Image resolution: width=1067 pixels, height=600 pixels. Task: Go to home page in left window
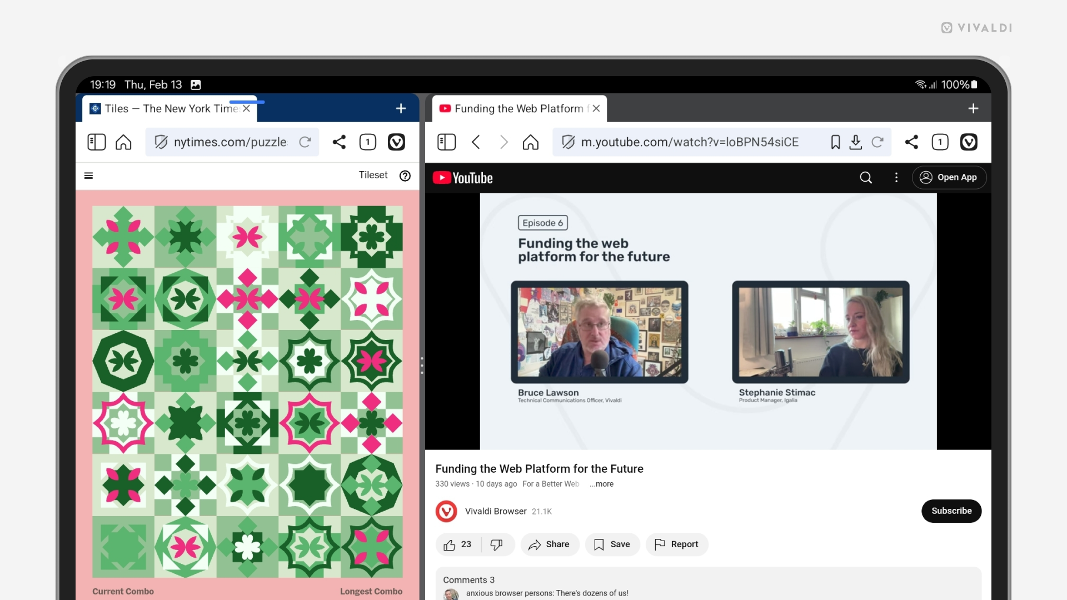[123, 142]
